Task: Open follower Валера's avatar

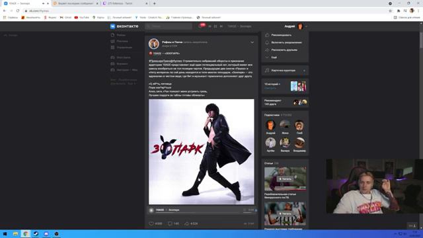Action: coord(285,143)
